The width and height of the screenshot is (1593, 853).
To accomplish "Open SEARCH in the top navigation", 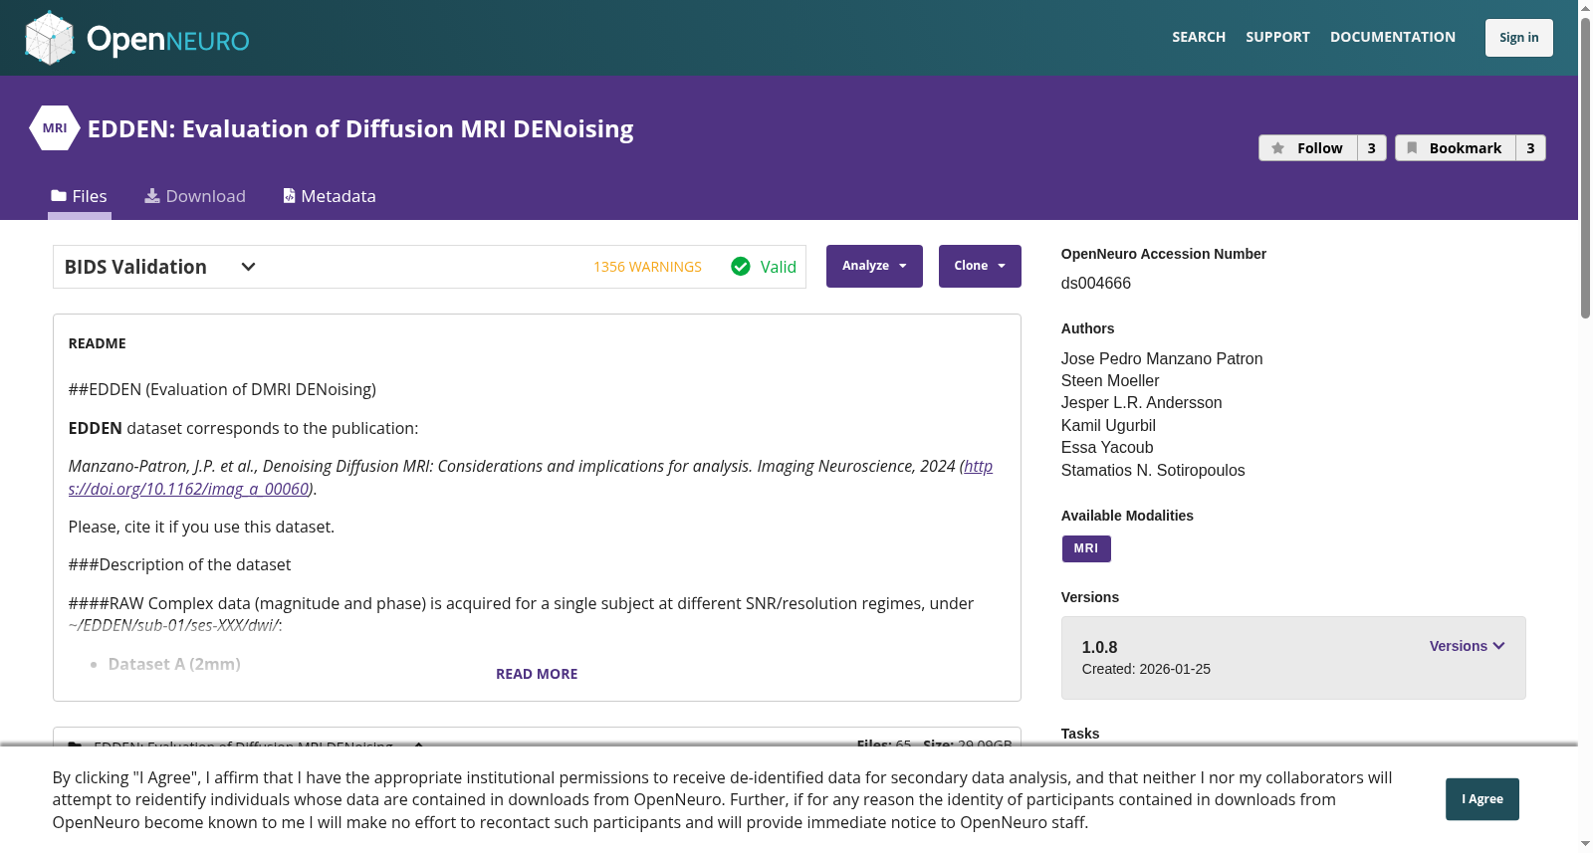I will [x=1199, y=37].
